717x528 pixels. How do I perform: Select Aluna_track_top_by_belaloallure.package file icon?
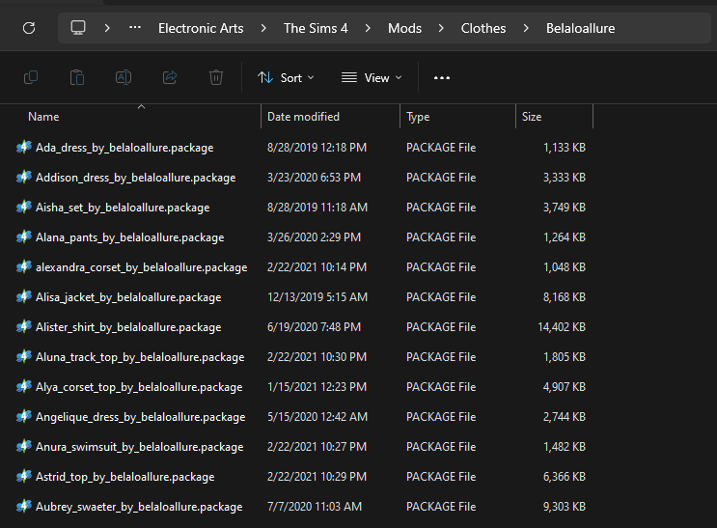tap(24, 357)
